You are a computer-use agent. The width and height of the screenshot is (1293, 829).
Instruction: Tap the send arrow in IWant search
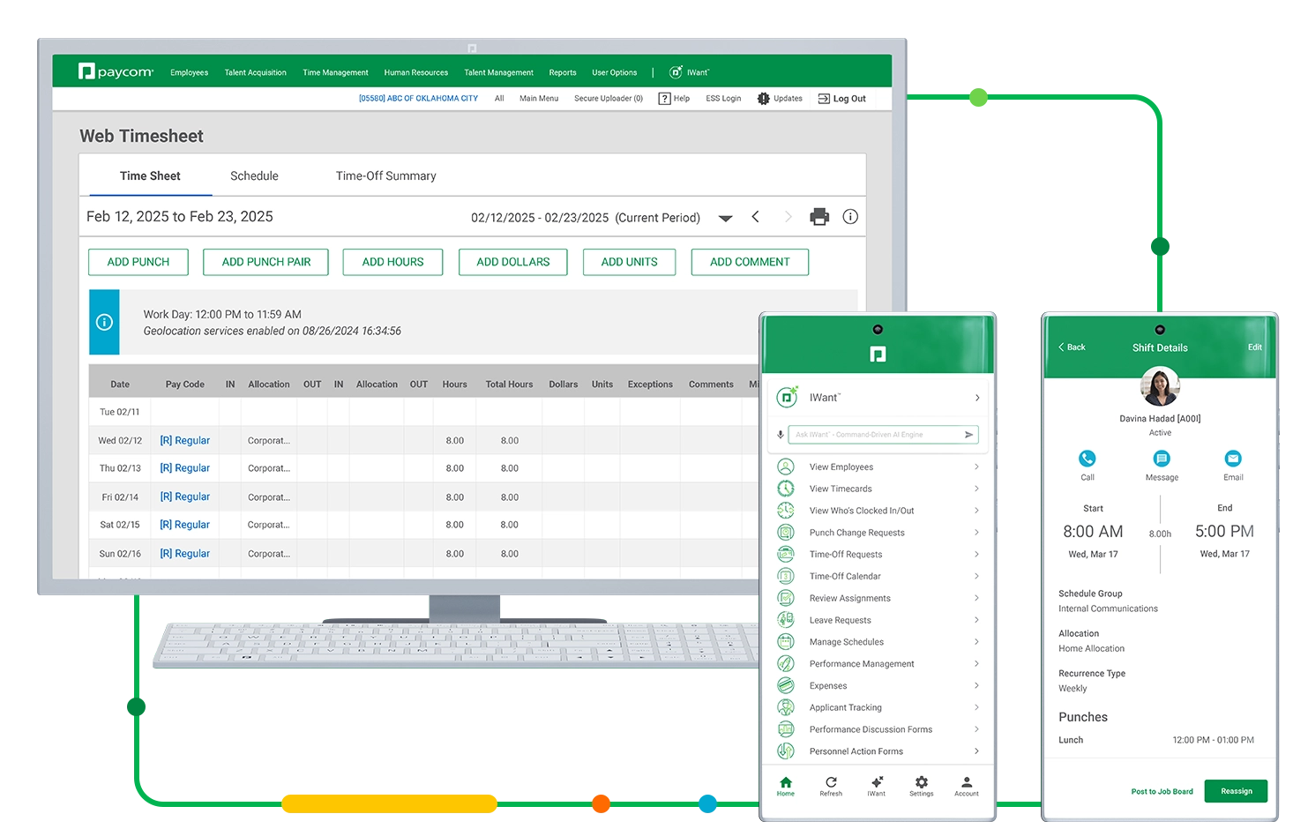(968, 435)
